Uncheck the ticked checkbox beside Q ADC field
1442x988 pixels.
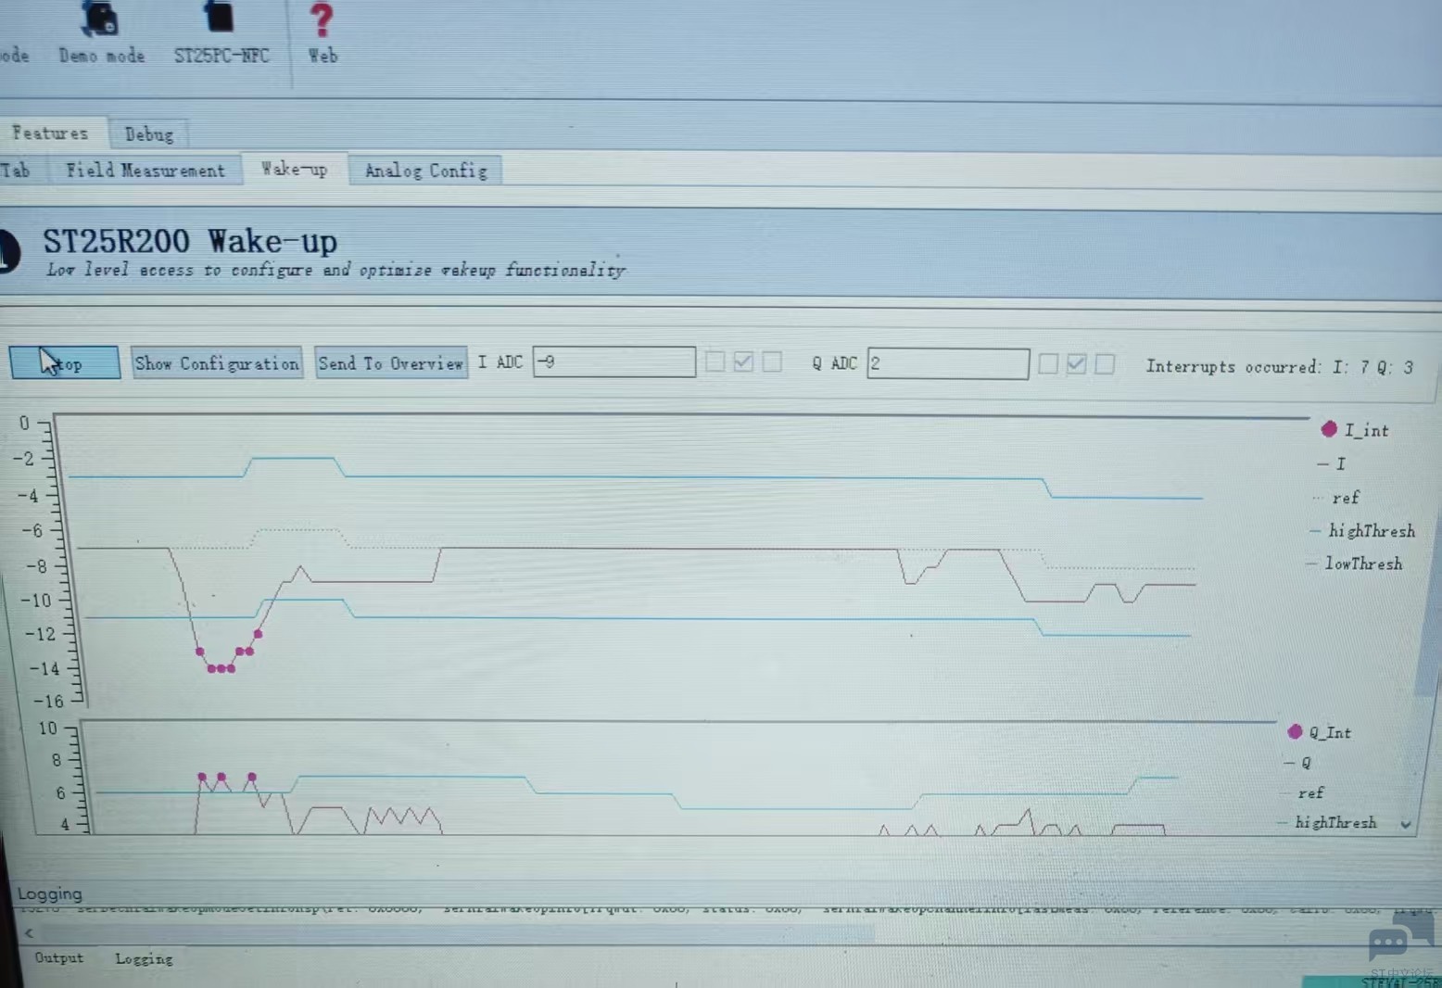1076,363
